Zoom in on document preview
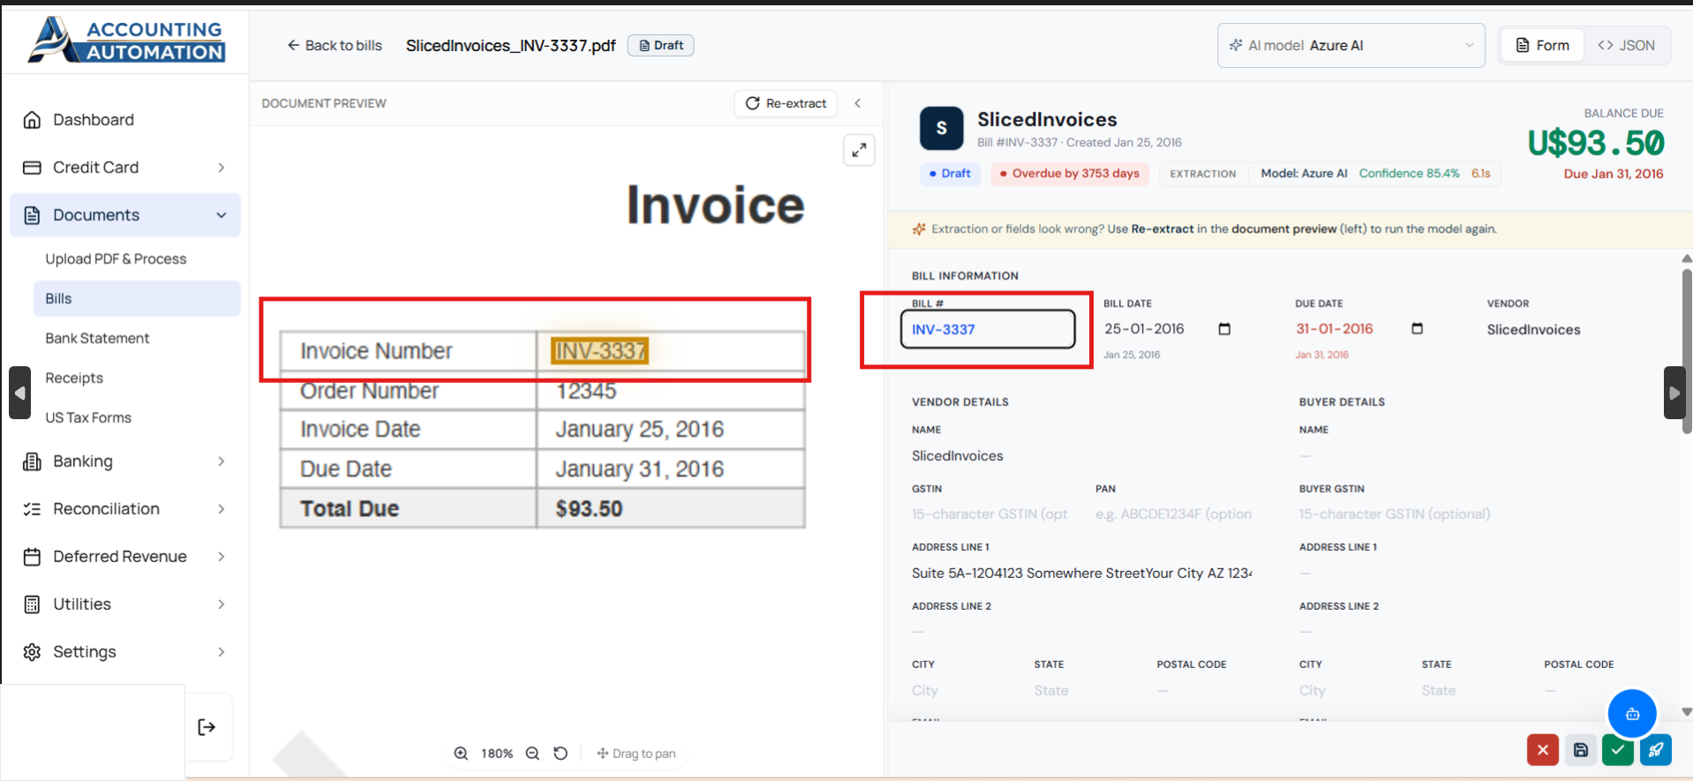This screenshot has width=1693, height=781. [461, 754]
